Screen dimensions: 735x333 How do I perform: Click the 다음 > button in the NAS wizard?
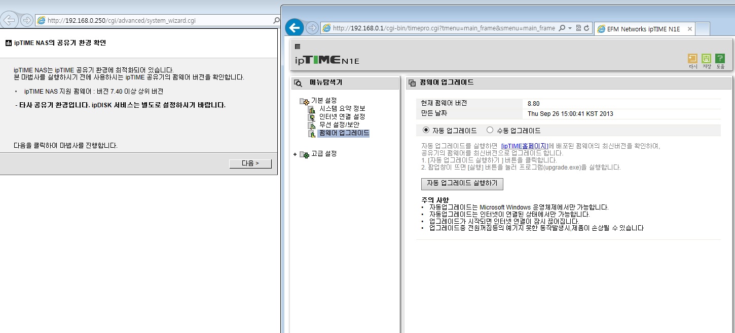click(x=250, y=163)
